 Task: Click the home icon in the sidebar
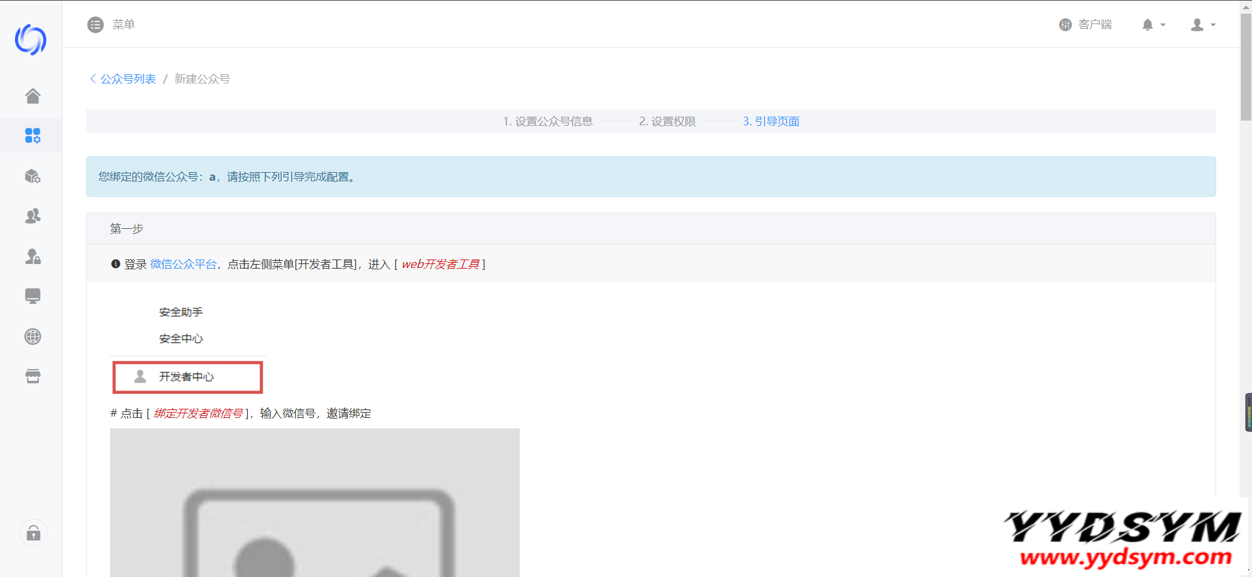click(33, 96)
